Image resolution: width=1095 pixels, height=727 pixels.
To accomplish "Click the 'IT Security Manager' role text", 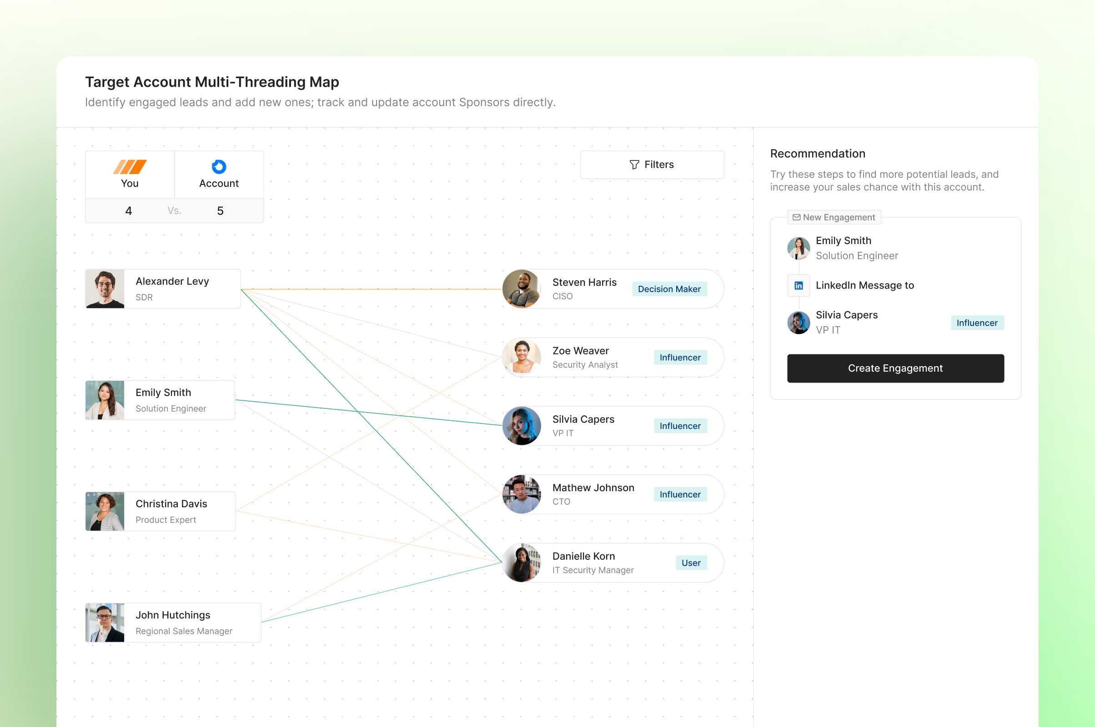I will click(593, 570).
